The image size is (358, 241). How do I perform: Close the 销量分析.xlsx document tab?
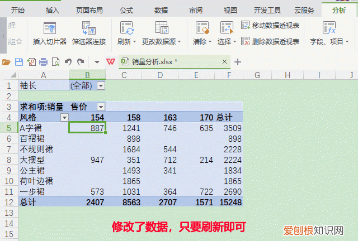(x=224, y=62)
